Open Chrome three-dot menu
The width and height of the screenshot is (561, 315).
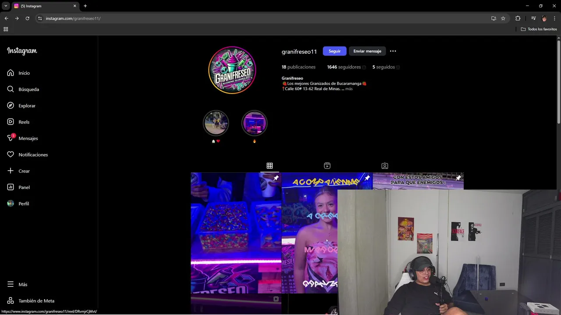(555, 18)
